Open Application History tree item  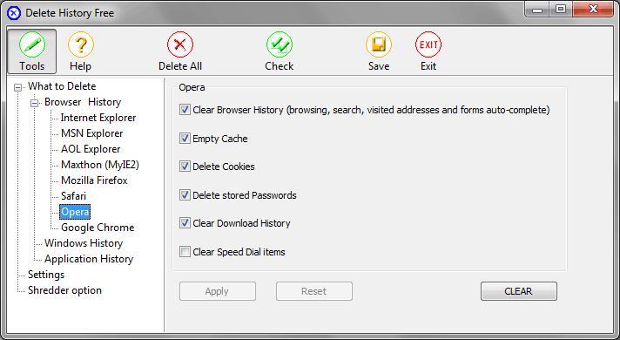click(x=89, y=259)
